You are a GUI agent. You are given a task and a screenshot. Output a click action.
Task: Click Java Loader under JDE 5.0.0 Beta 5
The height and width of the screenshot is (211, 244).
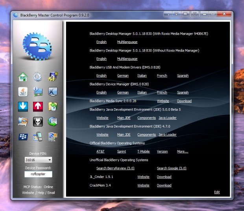pyautogui.click(x=168, y=118)
